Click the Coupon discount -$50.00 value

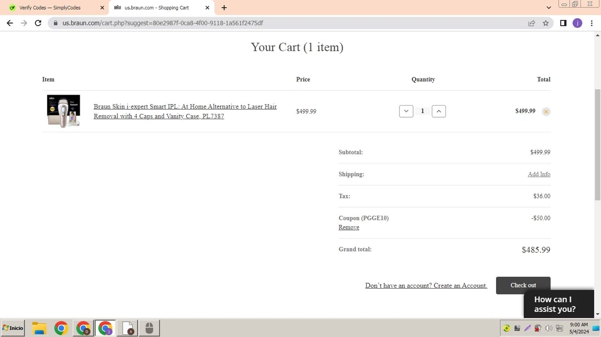[541, 218]
